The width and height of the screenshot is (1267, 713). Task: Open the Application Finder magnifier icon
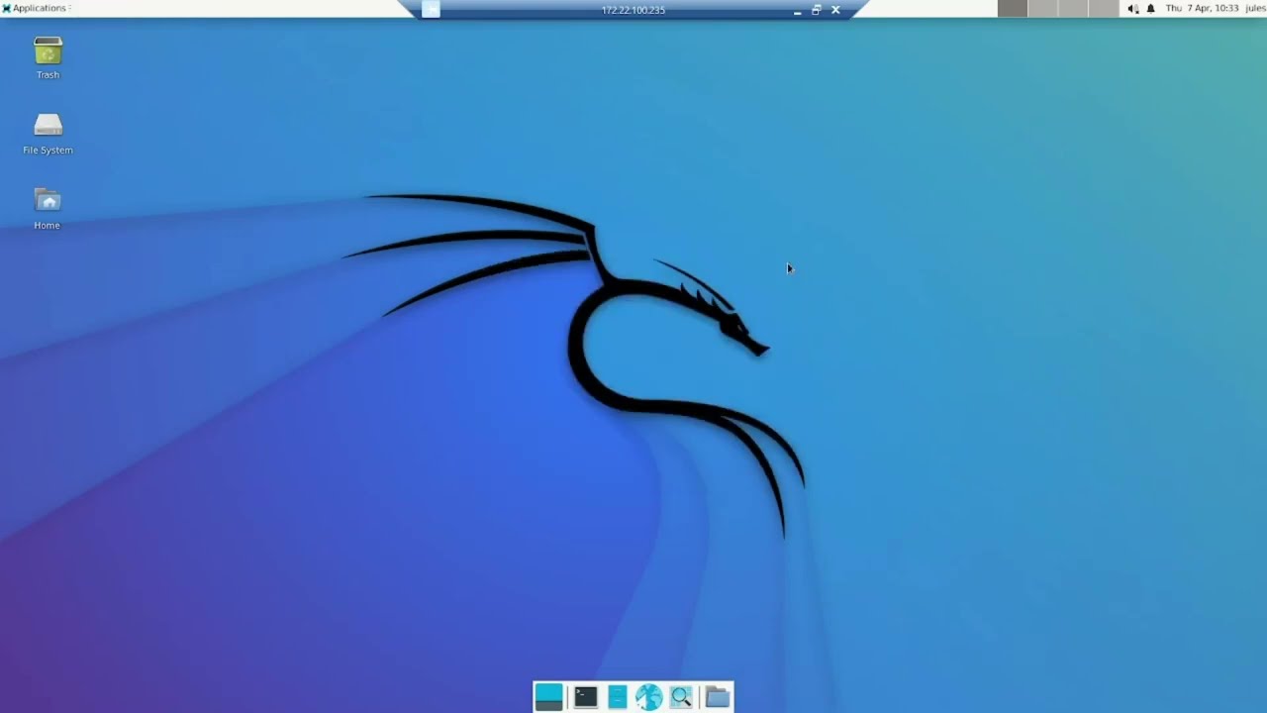click(x=681, y=697)
